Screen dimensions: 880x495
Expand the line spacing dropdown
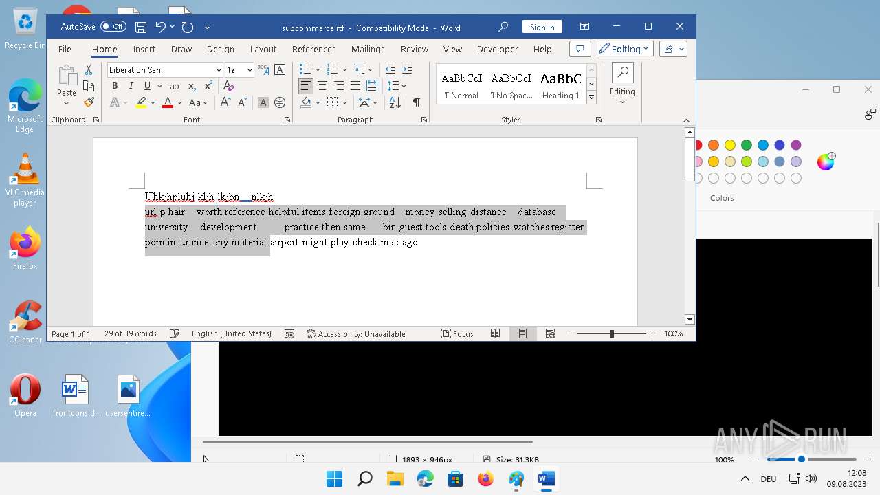coord(404,86)
